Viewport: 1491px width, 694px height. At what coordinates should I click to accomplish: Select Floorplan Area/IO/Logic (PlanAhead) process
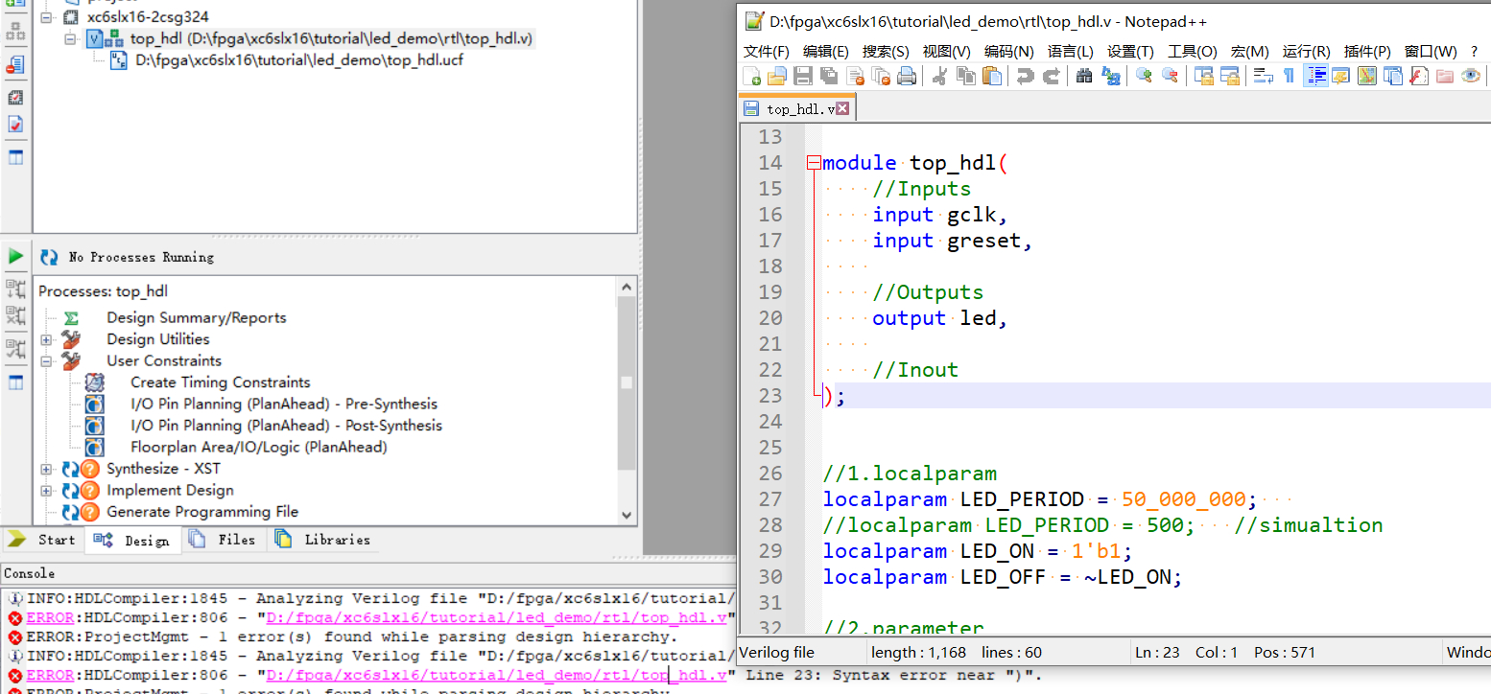259,447
